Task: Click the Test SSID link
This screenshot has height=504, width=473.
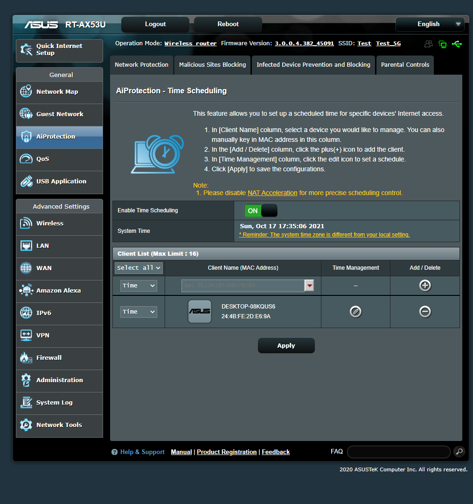Action: click(364, 43)
